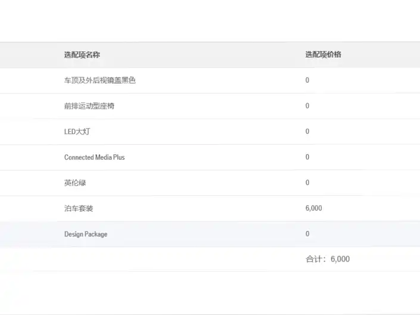
Task: Click the 0 price of 车顶及外后视镜盖黑色
Action: point(307,80)
